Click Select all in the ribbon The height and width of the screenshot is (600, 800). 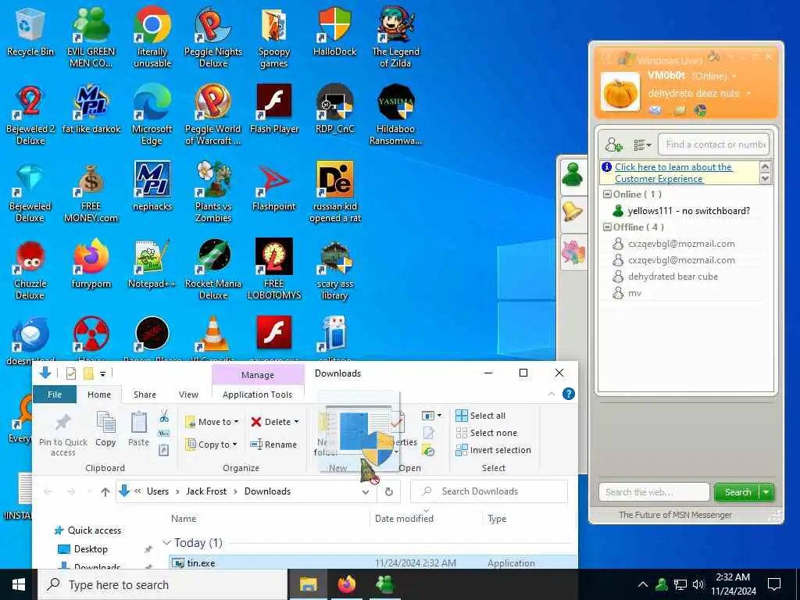[x=480, y=416]
